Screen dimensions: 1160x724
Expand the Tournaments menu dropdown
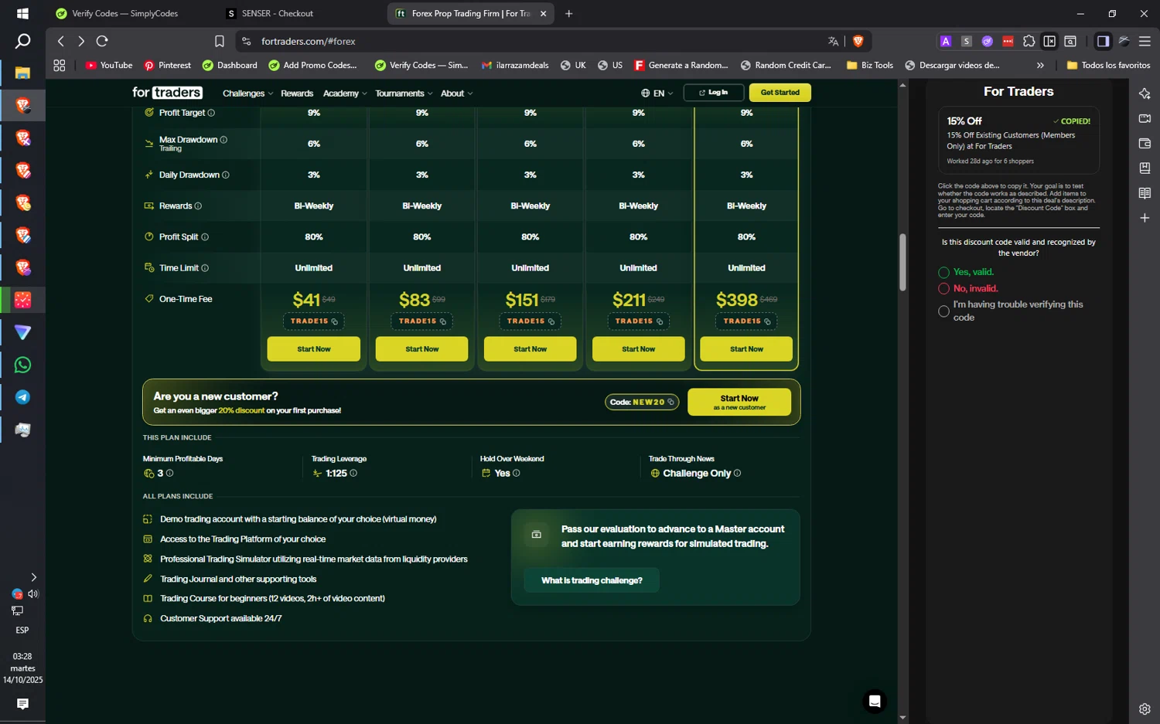pyautogui.click(x=404, y=93)
